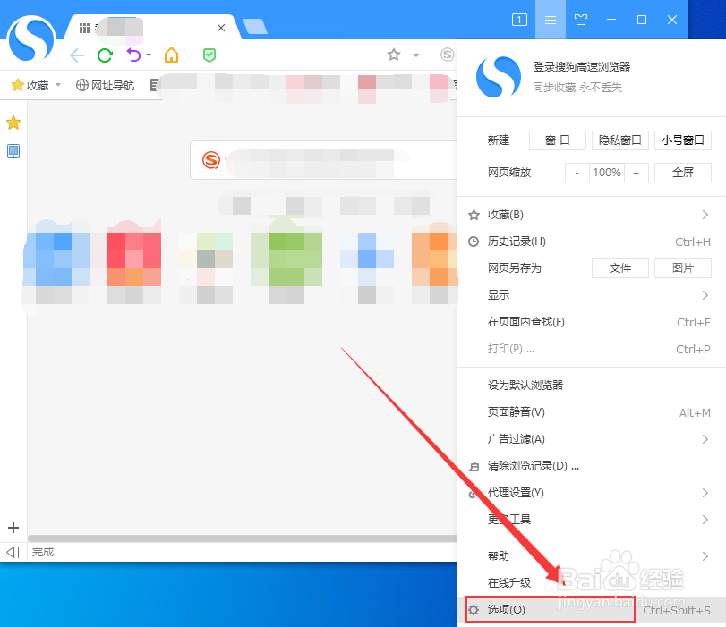
Task: Open the red site tile thumbnail
Action: (134, 259)
